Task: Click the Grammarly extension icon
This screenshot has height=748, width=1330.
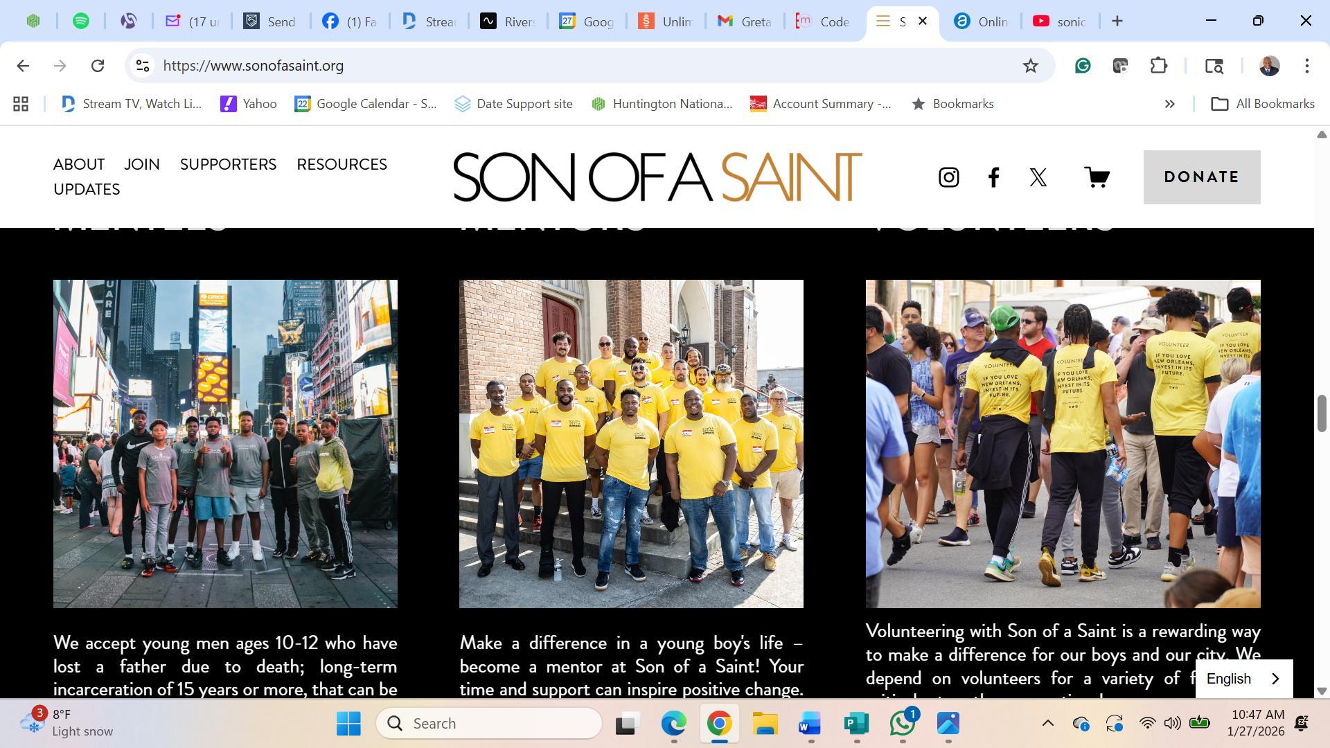Action: (1083, 66)
